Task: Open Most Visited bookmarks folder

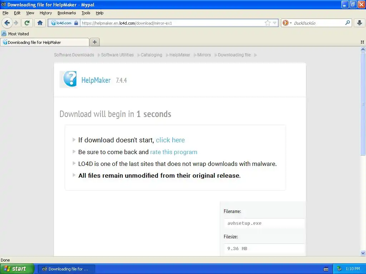Action: 15,34
